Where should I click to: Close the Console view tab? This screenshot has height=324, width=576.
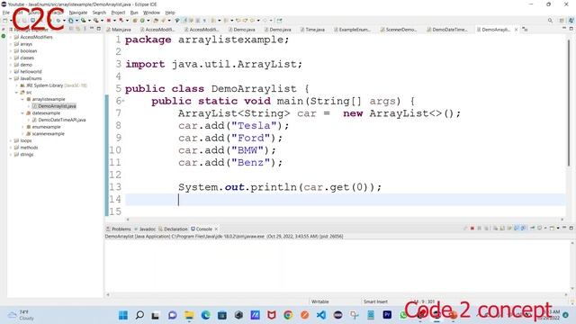click(x=216, y=229)
